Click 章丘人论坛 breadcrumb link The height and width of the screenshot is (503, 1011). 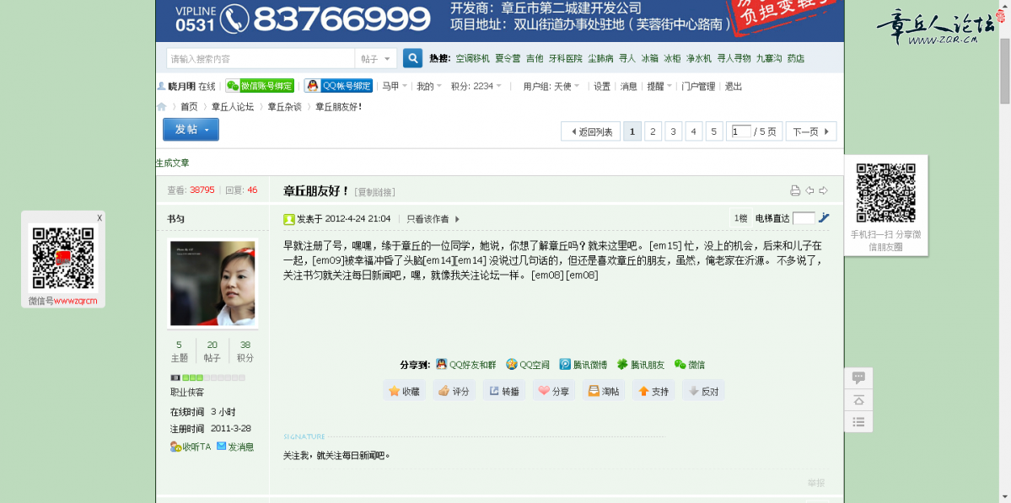click(x=233, y=107)
